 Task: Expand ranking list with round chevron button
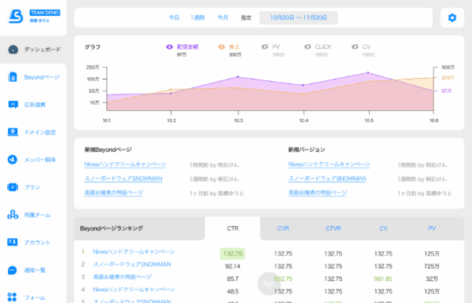click(x=269, y=284)
